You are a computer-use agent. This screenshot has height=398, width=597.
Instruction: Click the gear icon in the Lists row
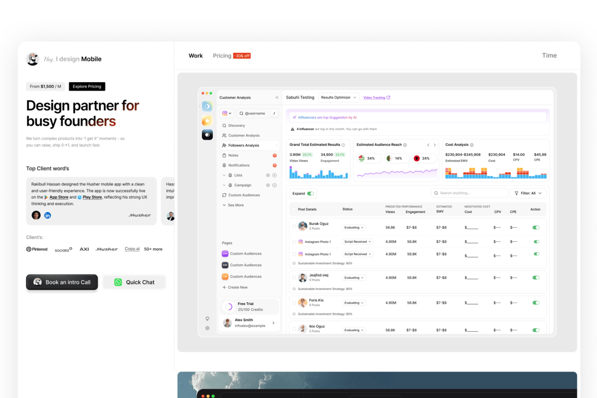pos(268,175)
